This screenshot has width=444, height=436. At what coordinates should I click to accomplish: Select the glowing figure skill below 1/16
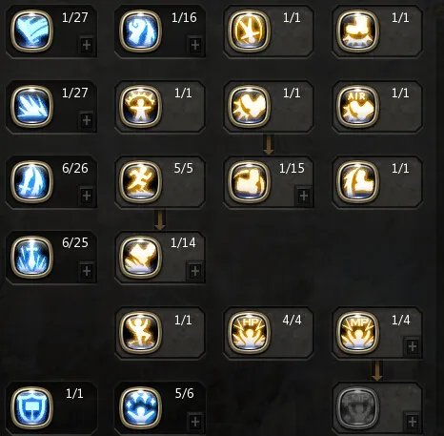point(140,106)
